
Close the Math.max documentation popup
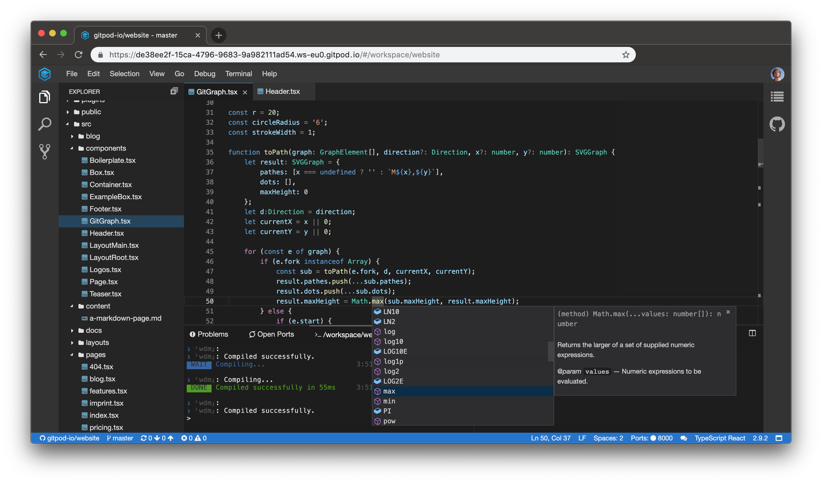[728, 312]
